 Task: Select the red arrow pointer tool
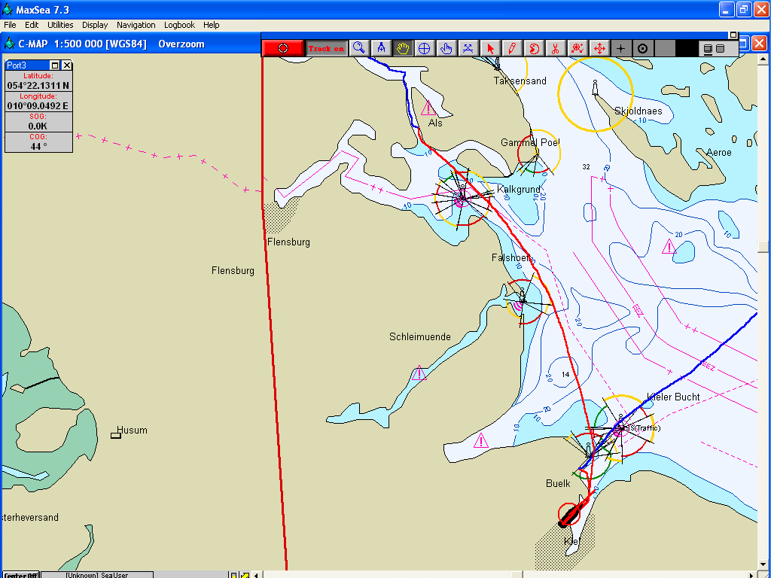click(x=490, y=48)
